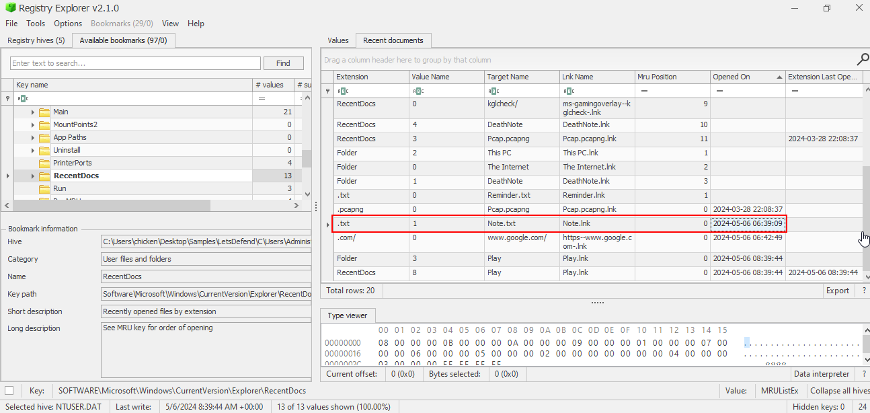Expand the Uninstall key node
Image resolution: width=870 pixels, height=413 pixels.
pyautogui.click(x=33, y=150)
